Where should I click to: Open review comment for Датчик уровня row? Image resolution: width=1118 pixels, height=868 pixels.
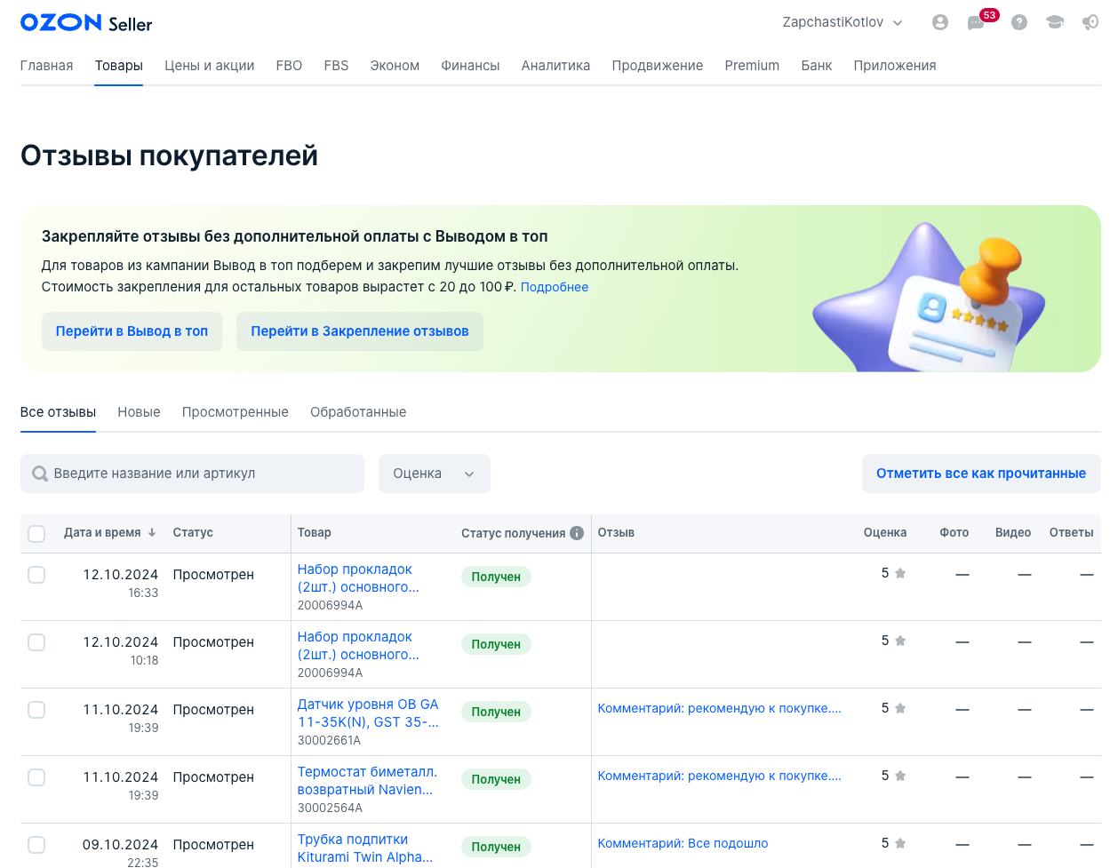pyautogui.click(x=719, y=708)
